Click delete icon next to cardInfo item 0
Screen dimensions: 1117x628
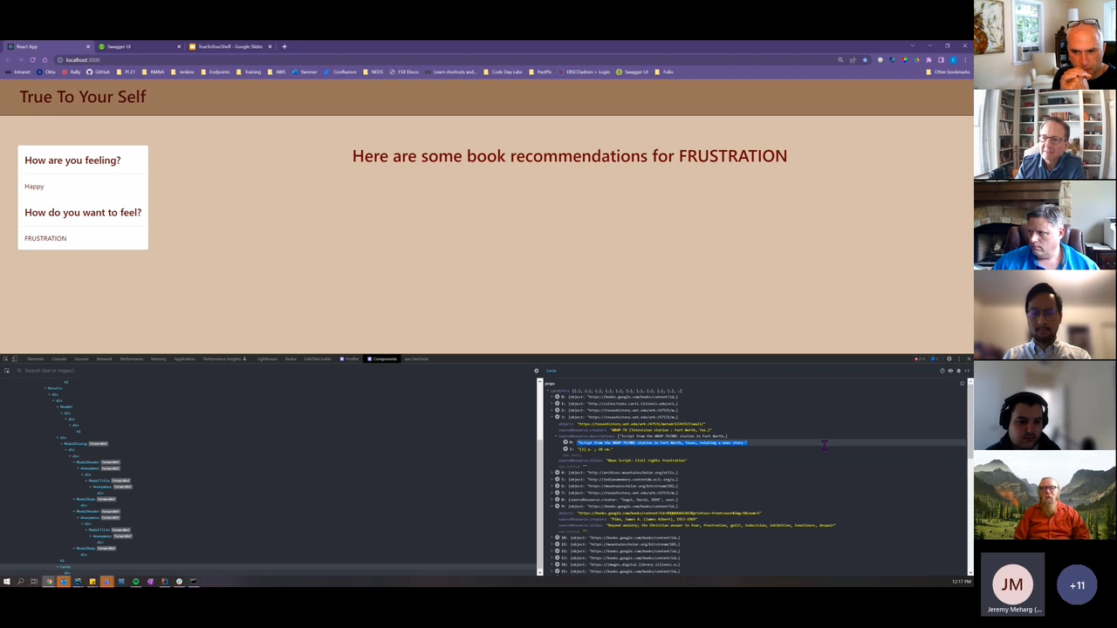pyautogui.click(x=557, y=397)
